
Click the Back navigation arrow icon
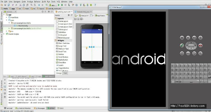tap(39, 5)
